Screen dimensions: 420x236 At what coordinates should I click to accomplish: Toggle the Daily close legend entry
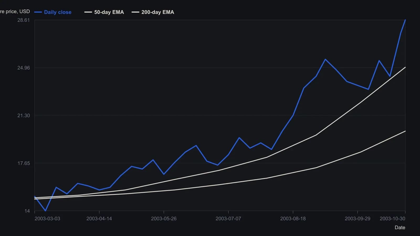tap(53, 12)
